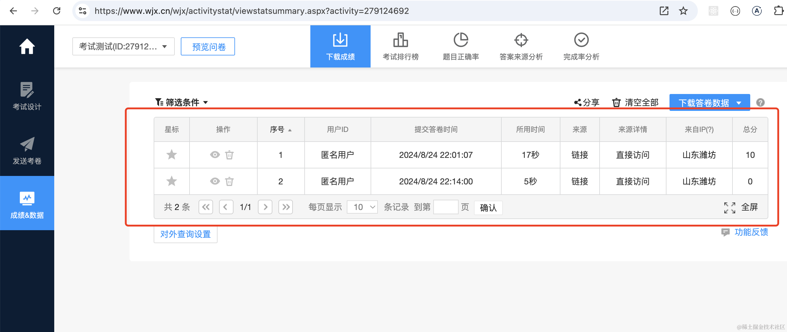Open 下载答卷数据 dropdown arrow
This screenshot has height=332, width=787.
tap(739, 103)
